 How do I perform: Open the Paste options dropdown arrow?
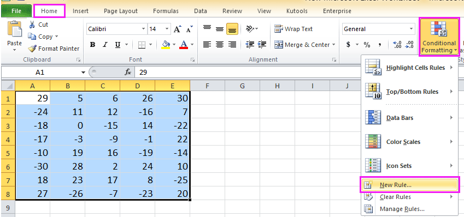click(15, 50)
